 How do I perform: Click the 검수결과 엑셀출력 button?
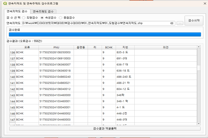pyautogui.click(x=105, y=129)
